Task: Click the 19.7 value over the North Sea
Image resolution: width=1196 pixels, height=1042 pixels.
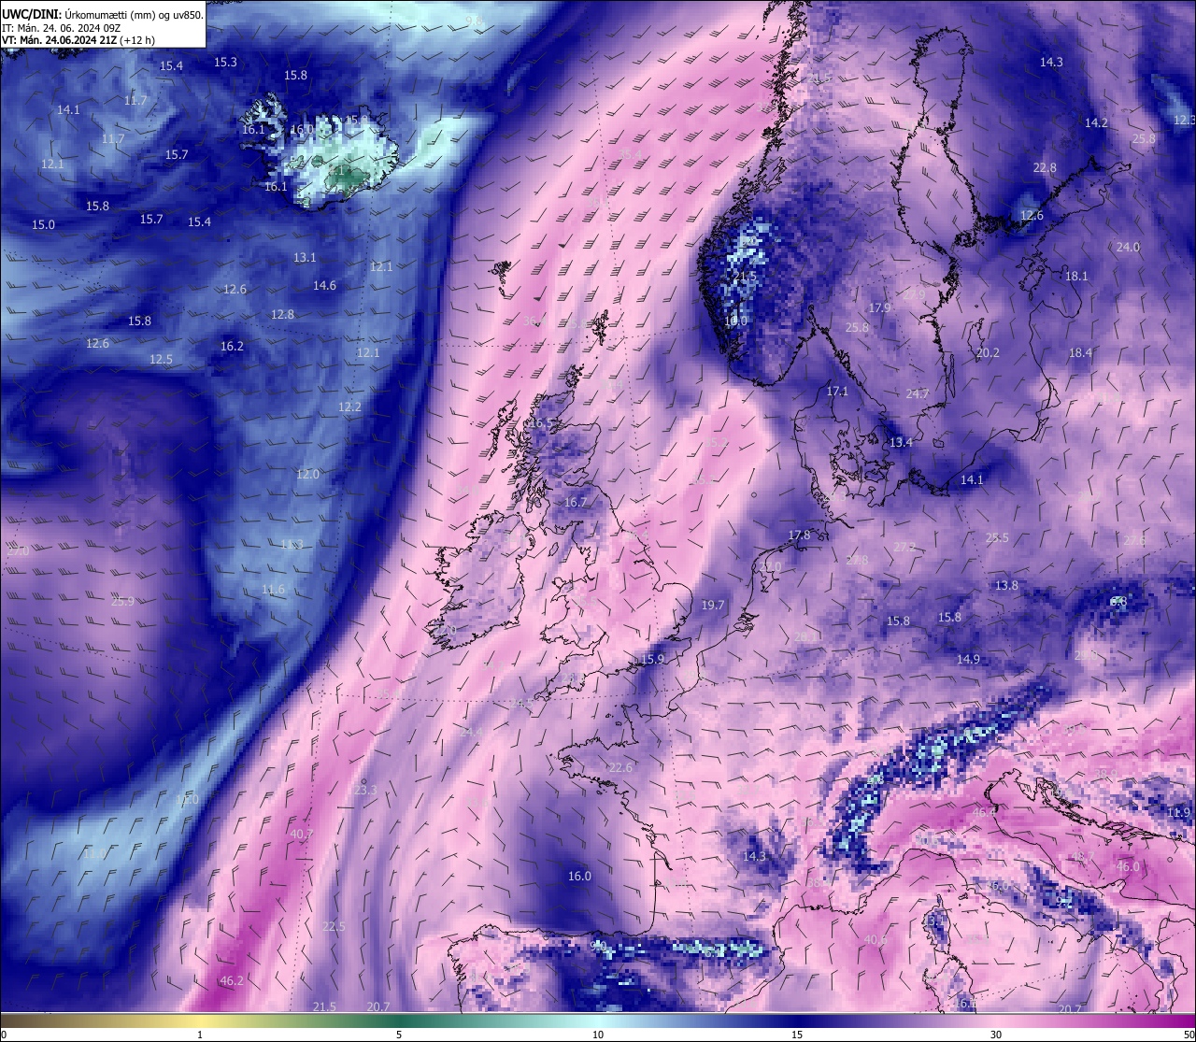Action: pyautogui.click(x=713, y=606)
